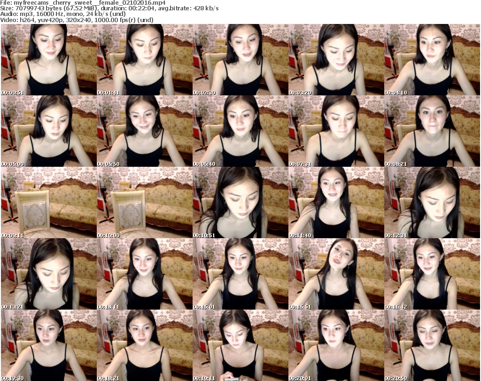Click the Video codec info line
The height and width of the screenshot is (381, 481).
77,20
